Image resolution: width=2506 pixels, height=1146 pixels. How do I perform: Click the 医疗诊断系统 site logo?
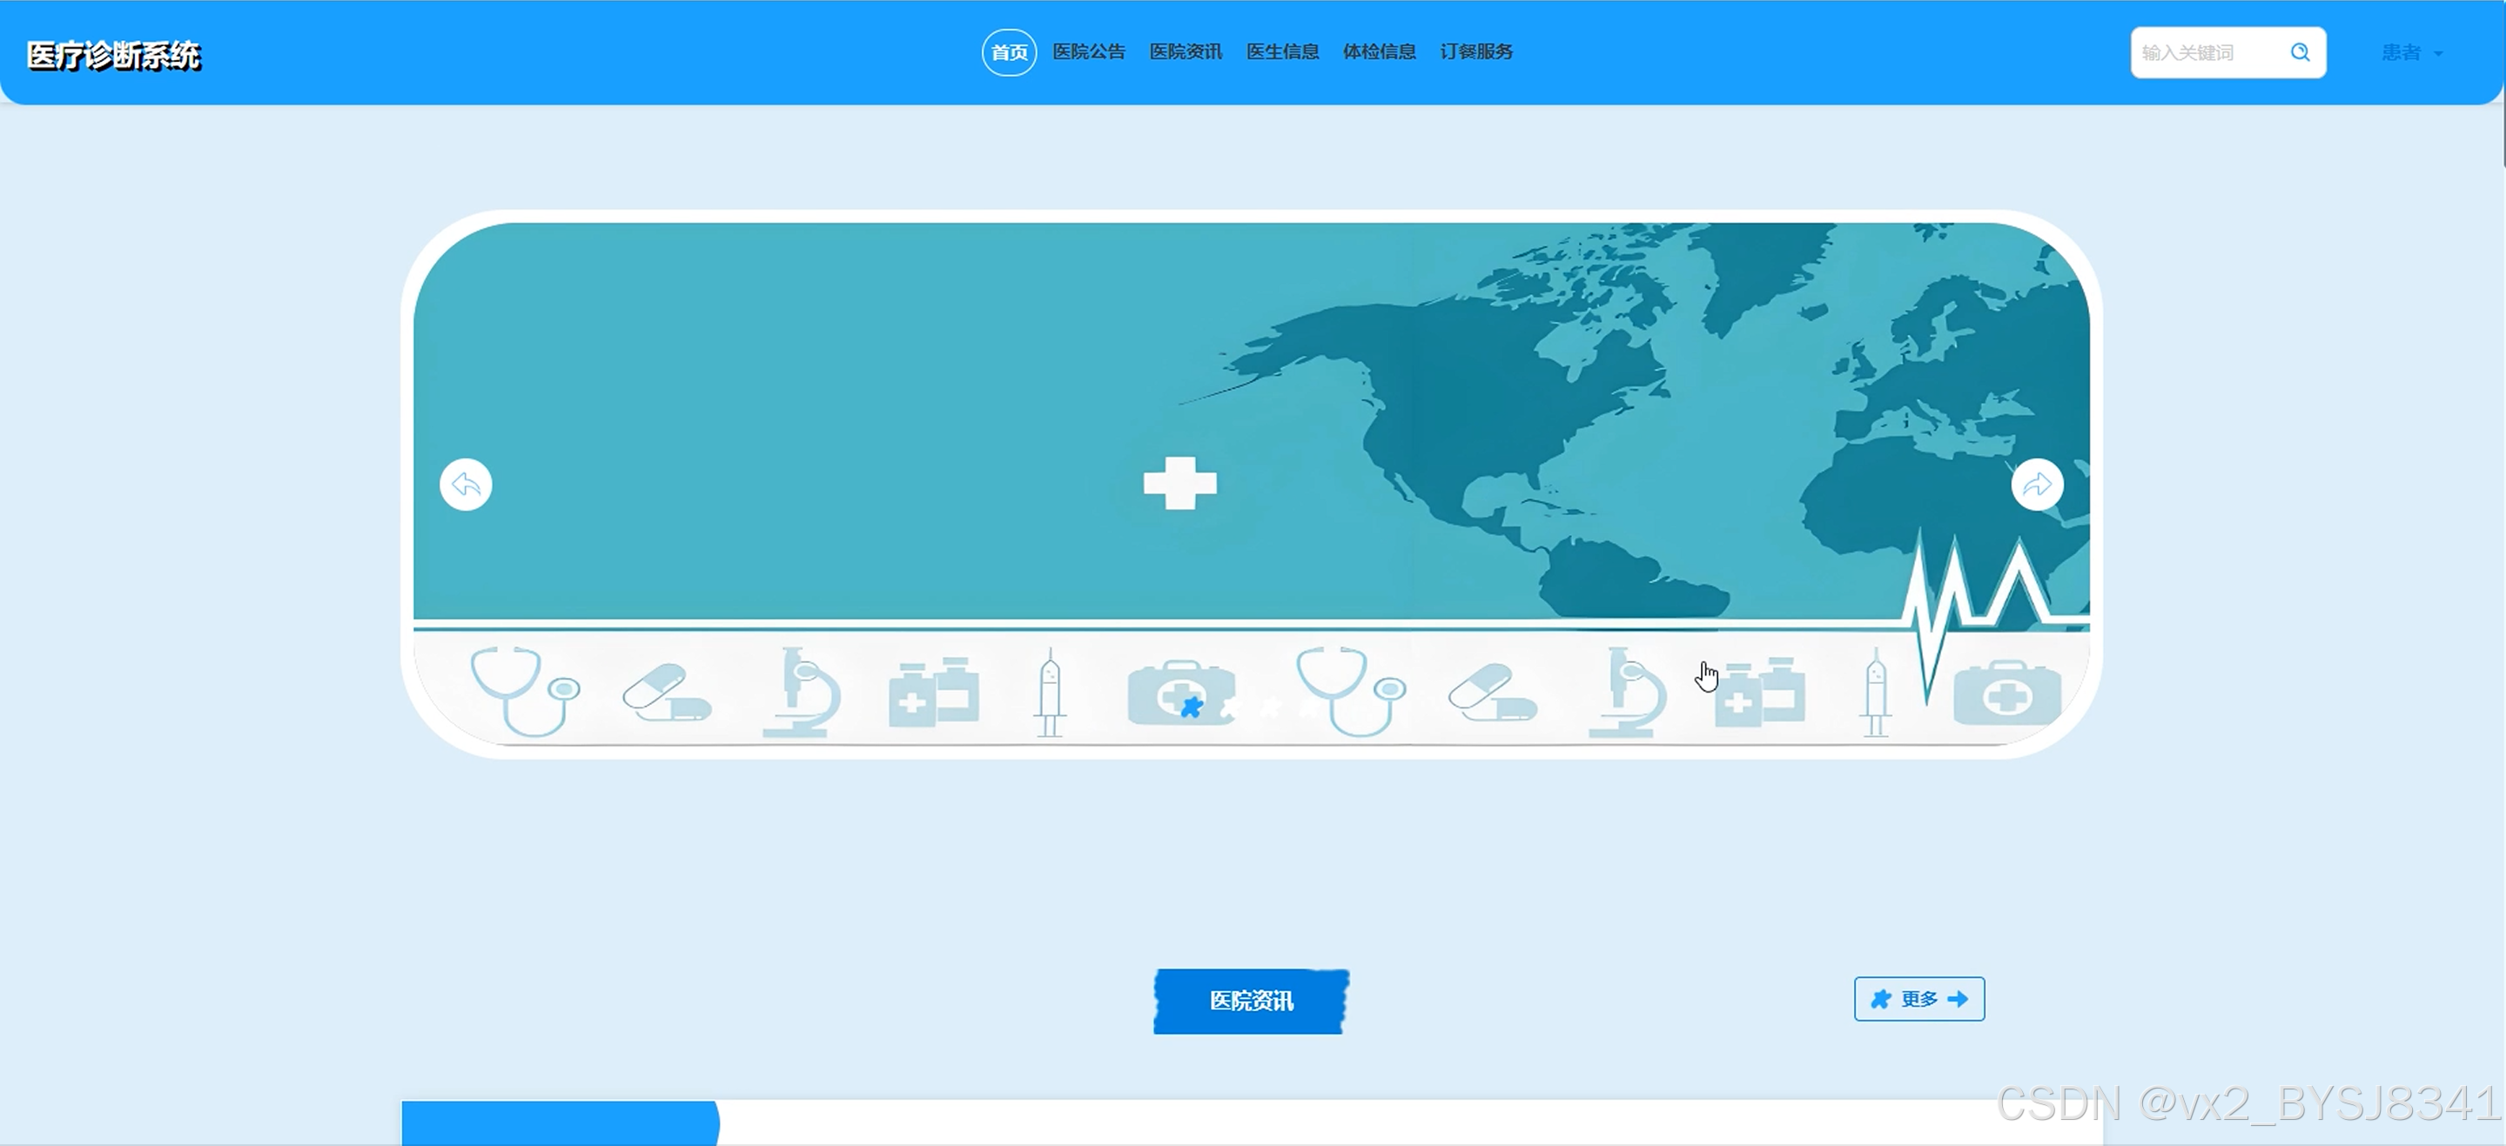click(x=114, y=56)
